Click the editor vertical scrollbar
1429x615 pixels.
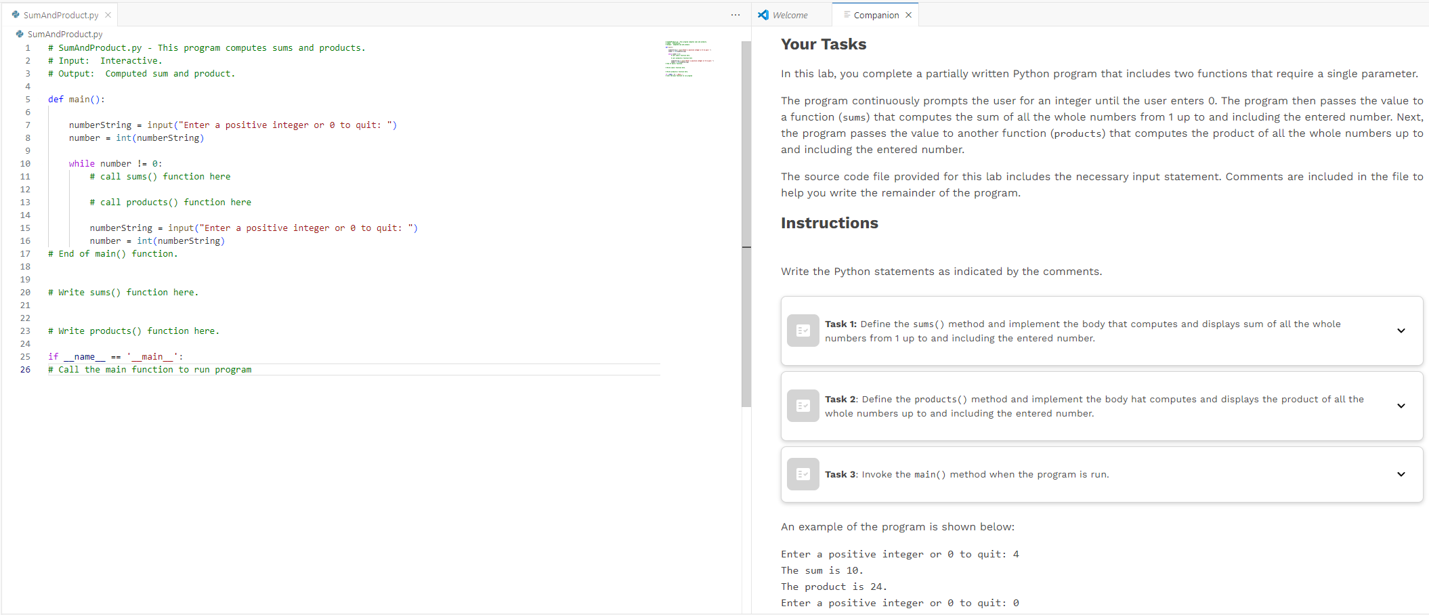coord(746,224)
